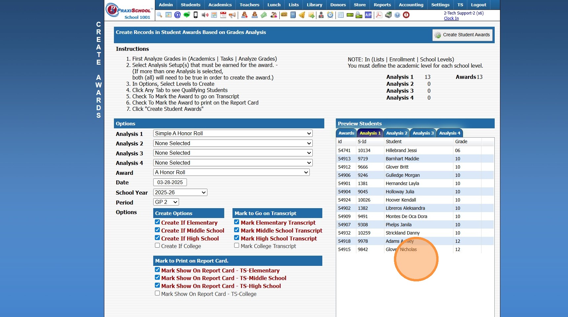Click the alarm clock icon
This screenshot has height=317, width=568.
click(x=330, y=15)
